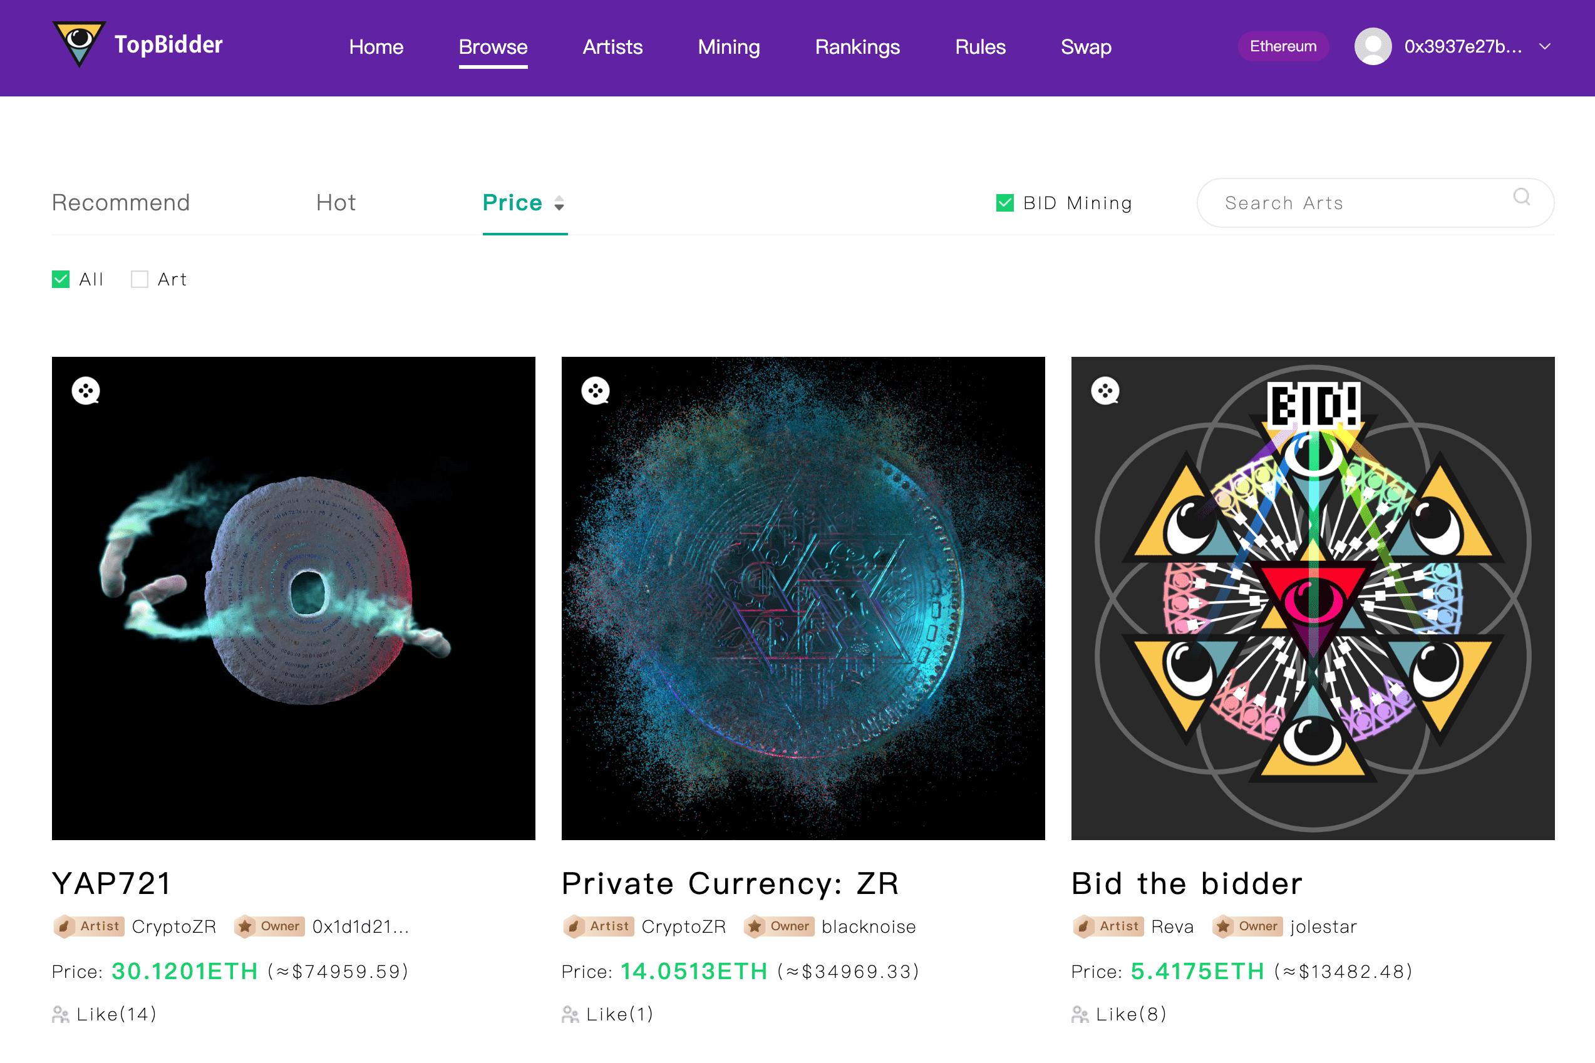1595x1063 pixels.
Task: Open the Rankings navigation item
Action: pos(857,47)
